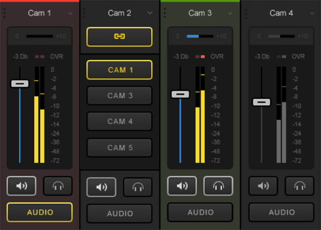Click the AUDIO button on Cam 4
Image resolution: width=321 pixels, height=230 pixels.
[281, 212]
